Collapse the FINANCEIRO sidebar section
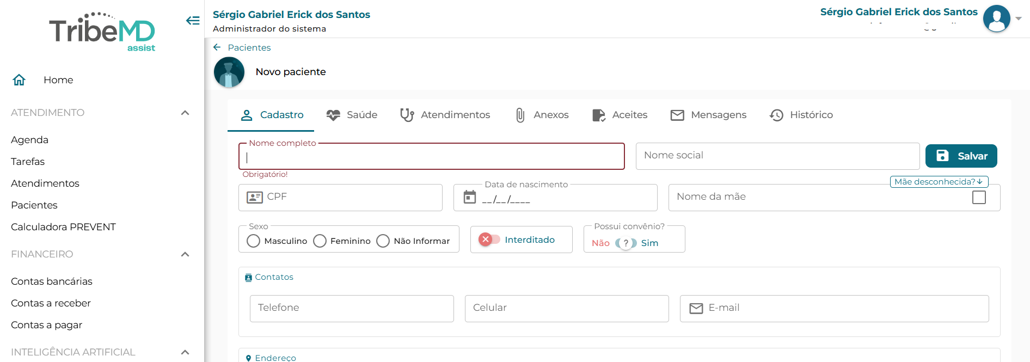 185,254
